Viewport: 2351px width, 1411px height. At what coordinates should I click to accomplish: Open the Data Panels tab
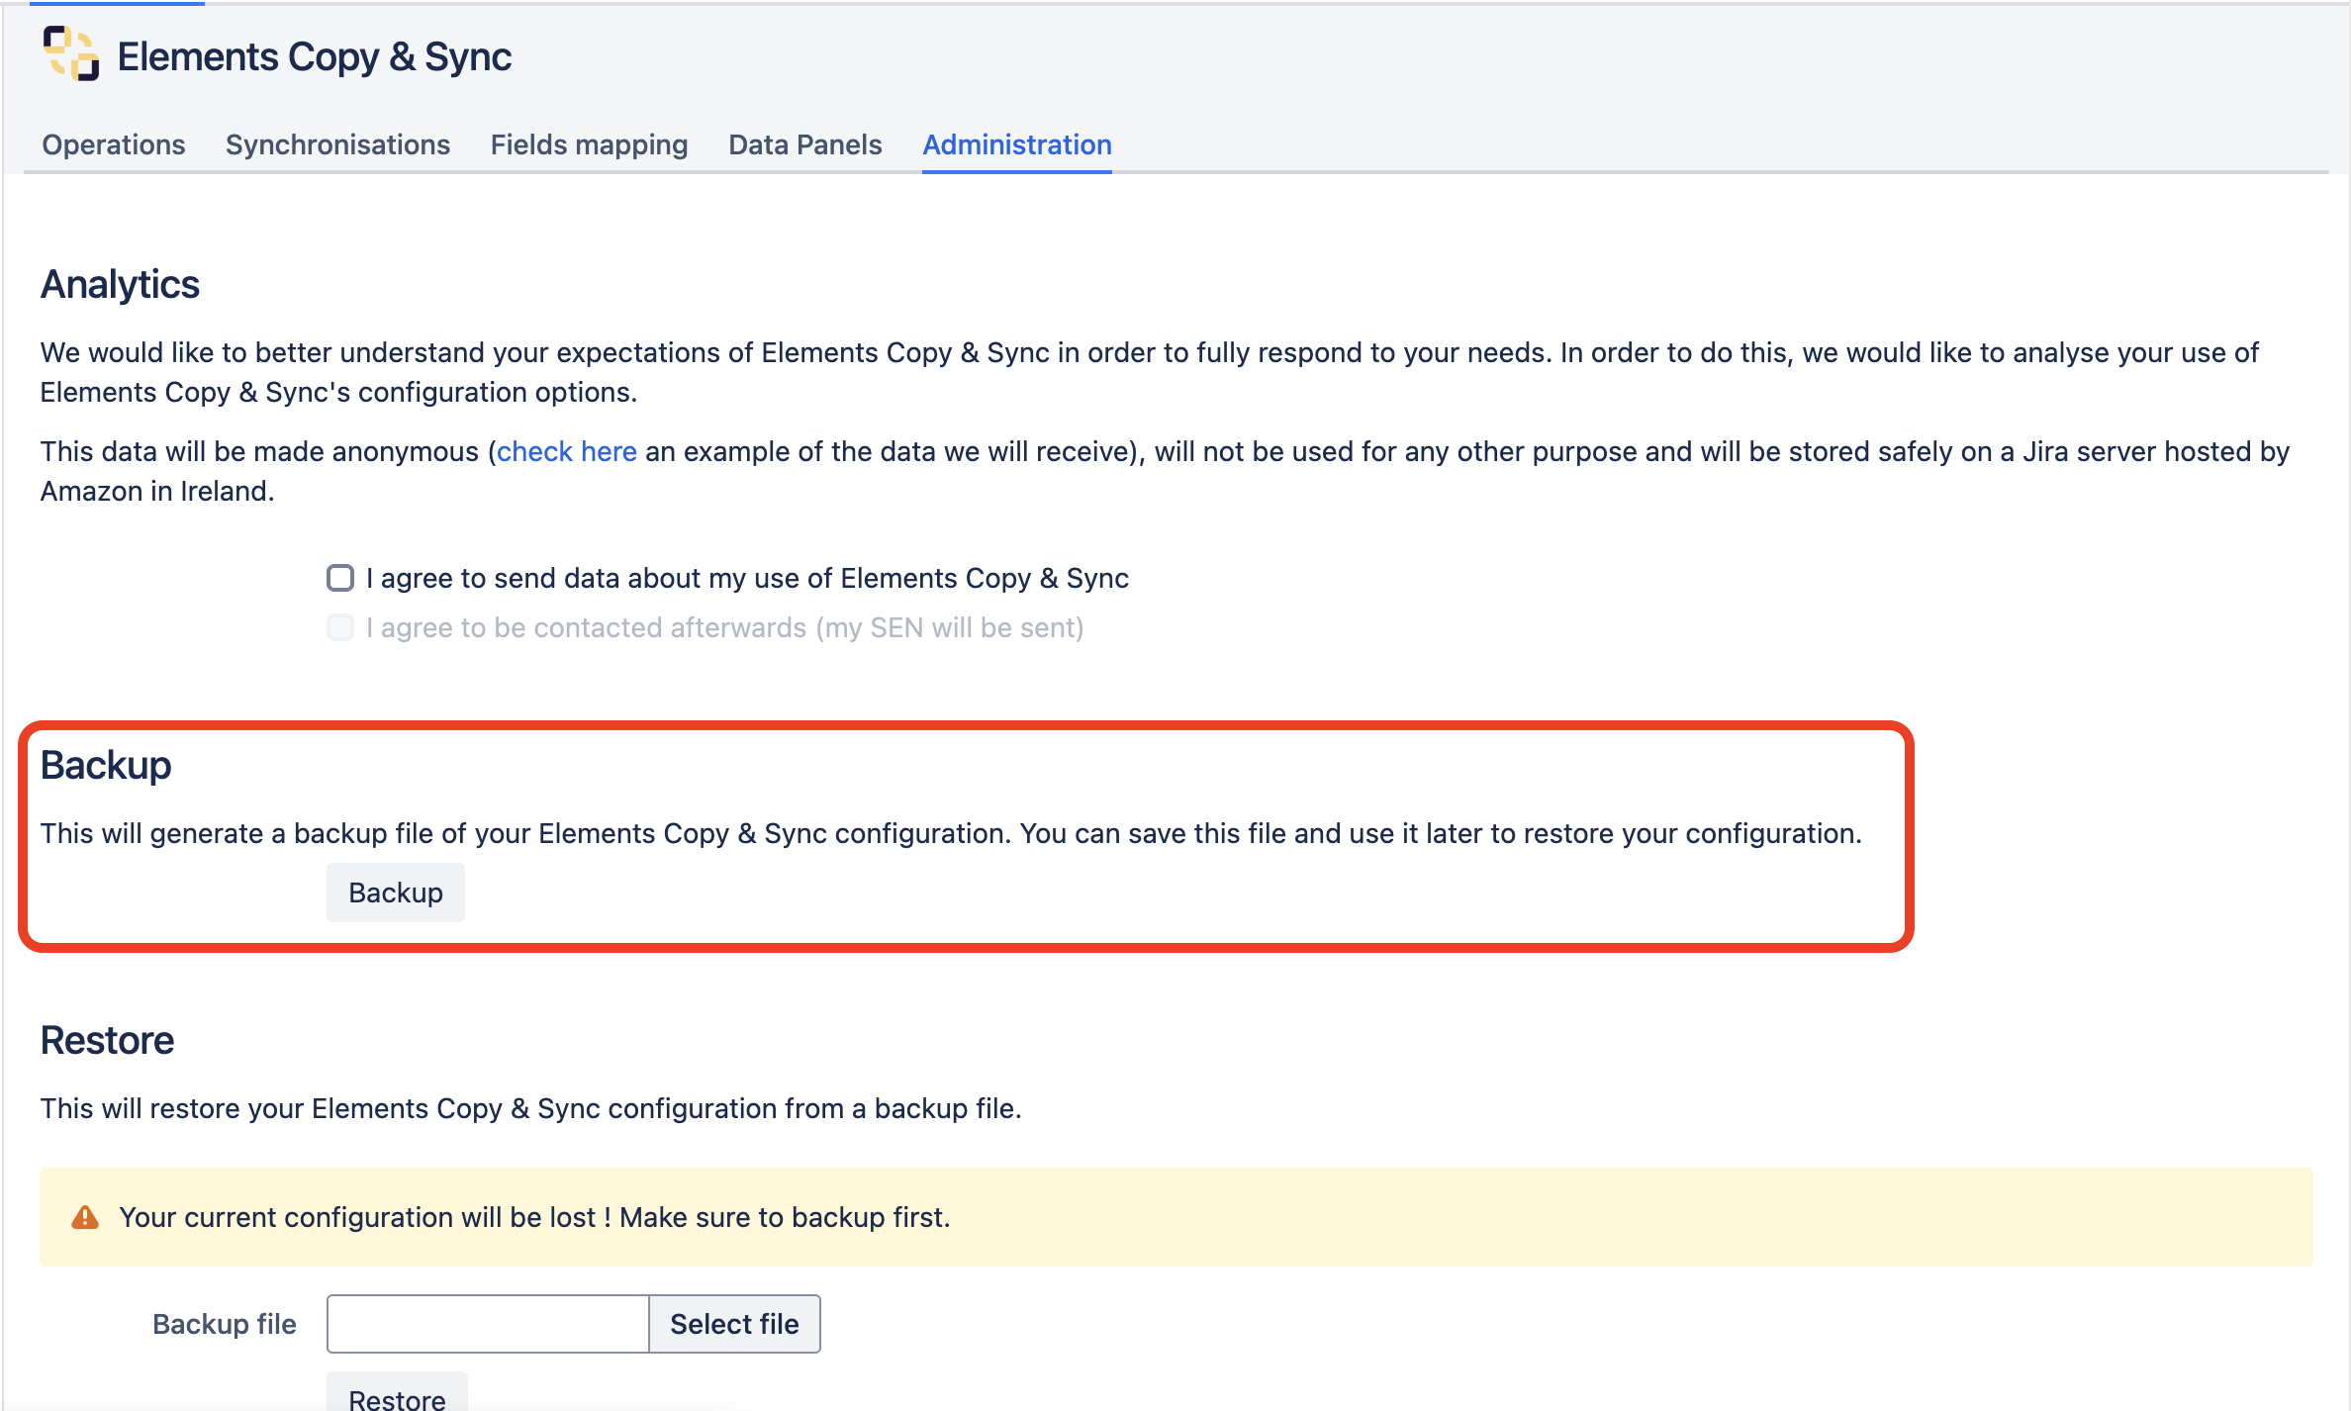coord(804,144)
